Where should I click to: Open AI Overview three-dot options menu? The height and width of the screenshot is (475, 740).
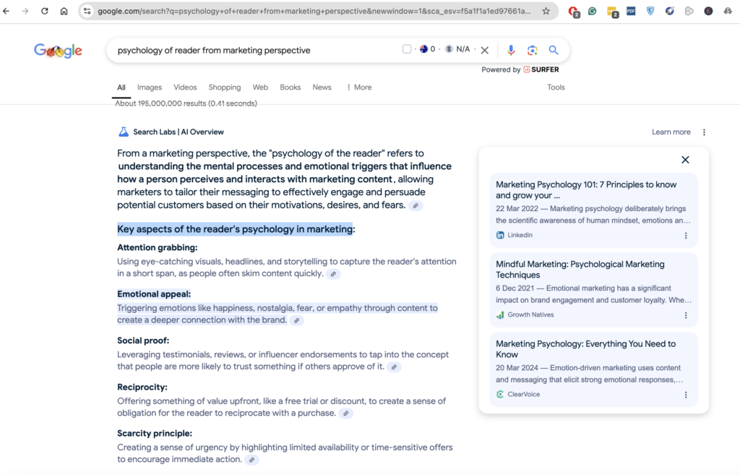pyautogui.click(x=704, y=132)
